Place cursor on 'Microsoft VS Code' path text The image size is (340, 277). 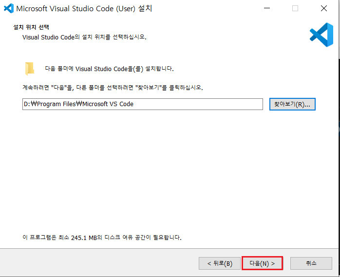click(108, 104)
